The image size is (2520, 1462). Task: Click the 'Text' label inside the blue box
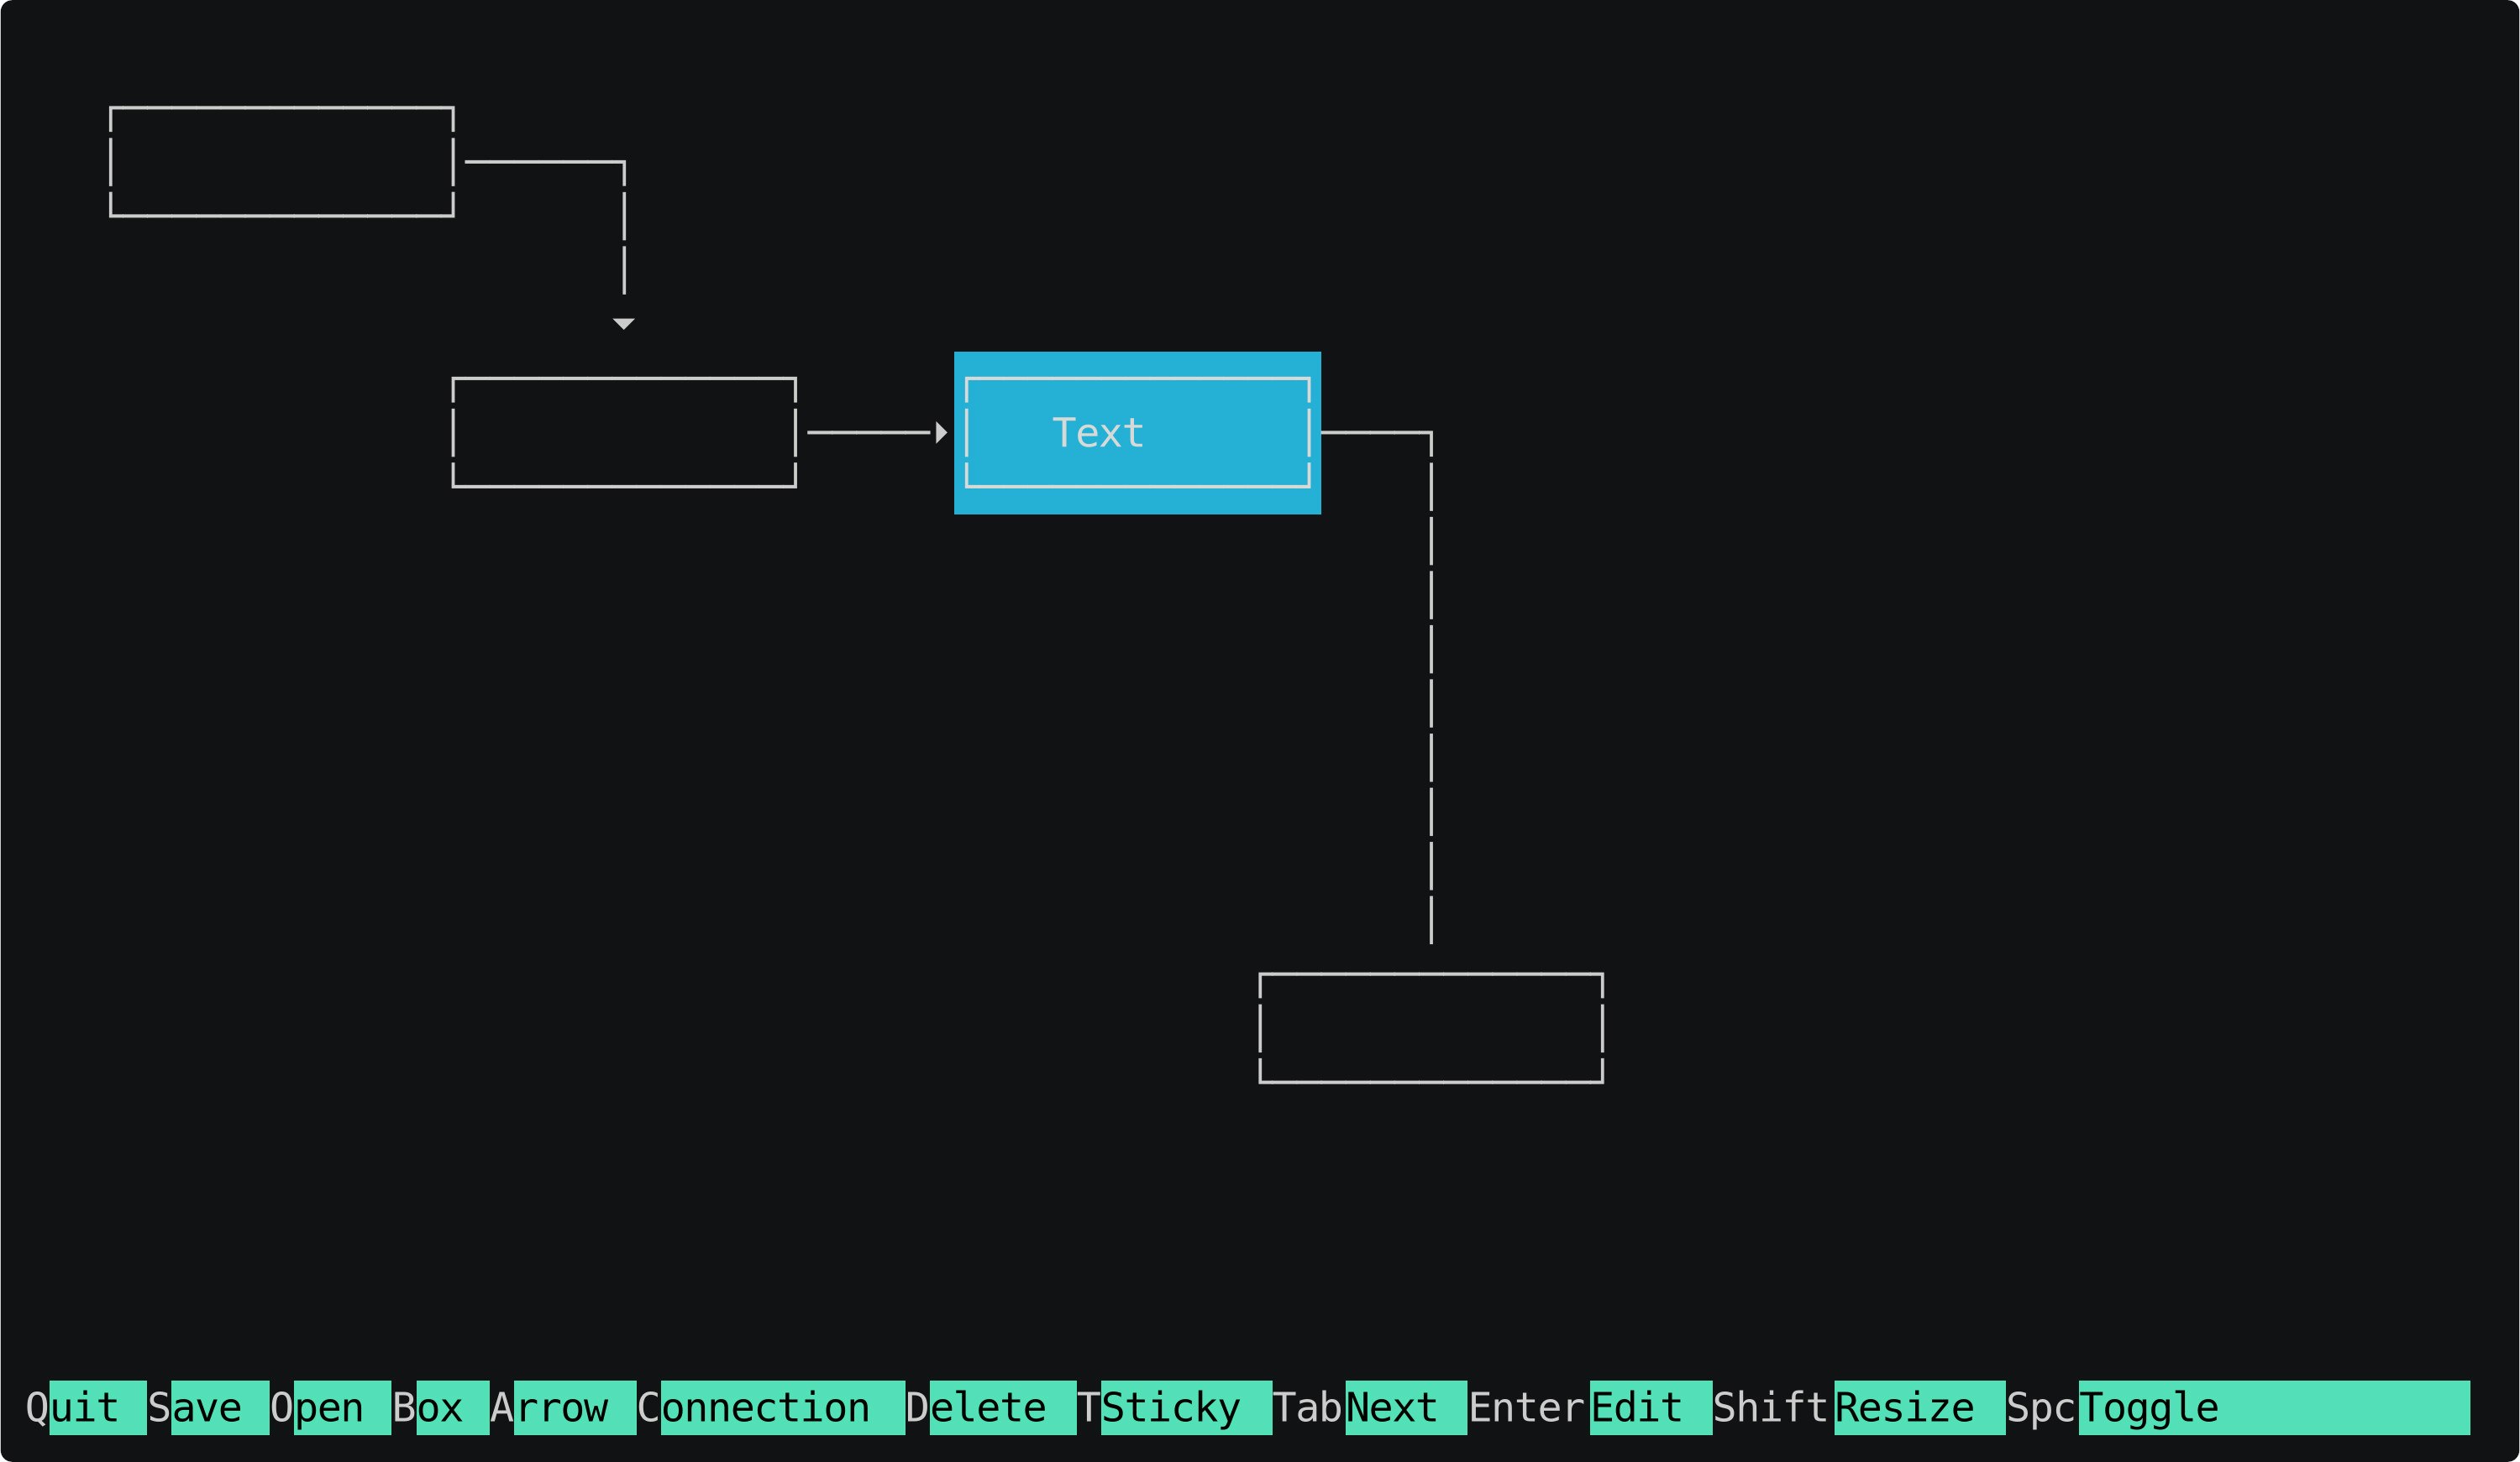tap(1098, 433)
